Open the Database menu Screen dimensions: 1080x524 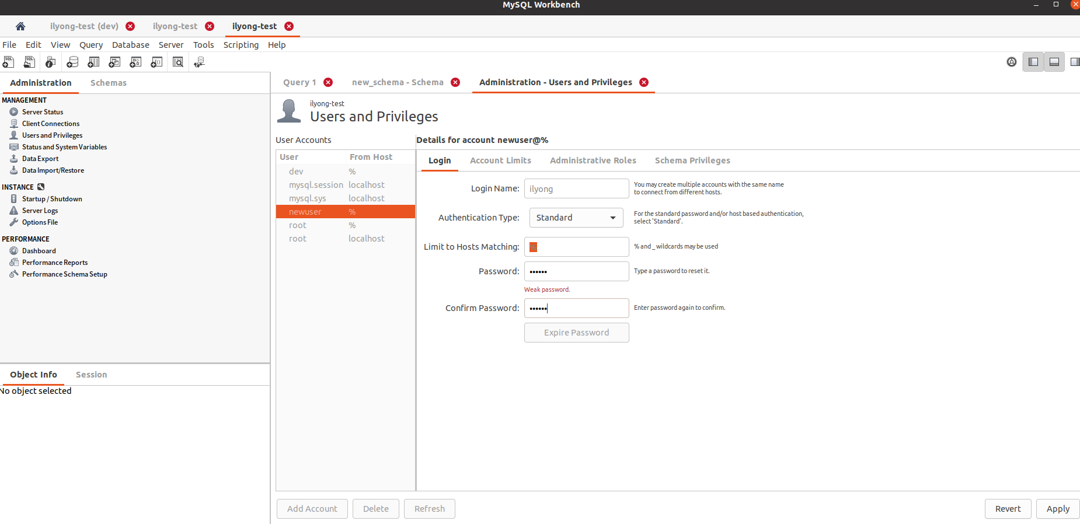pyautogui.click(x=131, y=45)
